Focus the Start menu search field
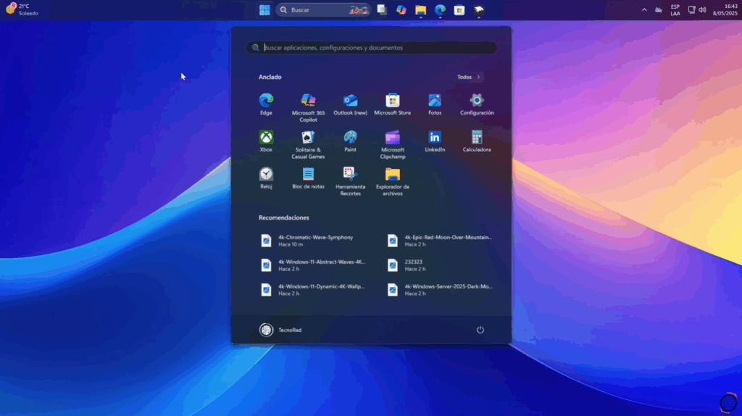The width and height of the screenshot is (742, 416). pos(372,48)
